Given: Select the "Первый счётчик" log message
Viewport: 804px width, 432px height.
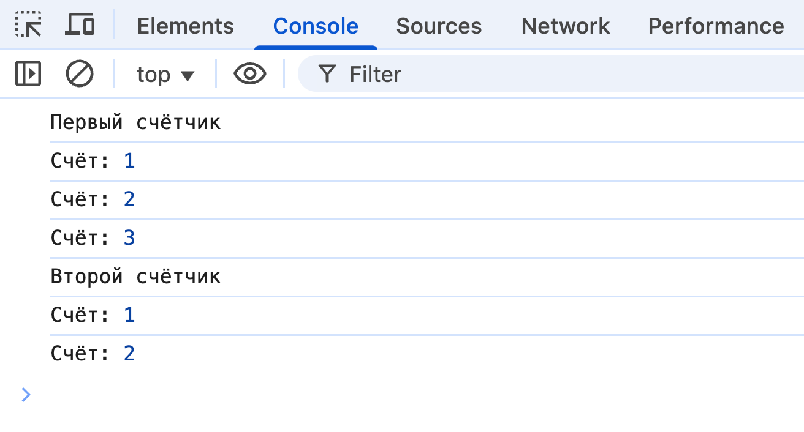Looking at the screenshot, I should point(135,123).
